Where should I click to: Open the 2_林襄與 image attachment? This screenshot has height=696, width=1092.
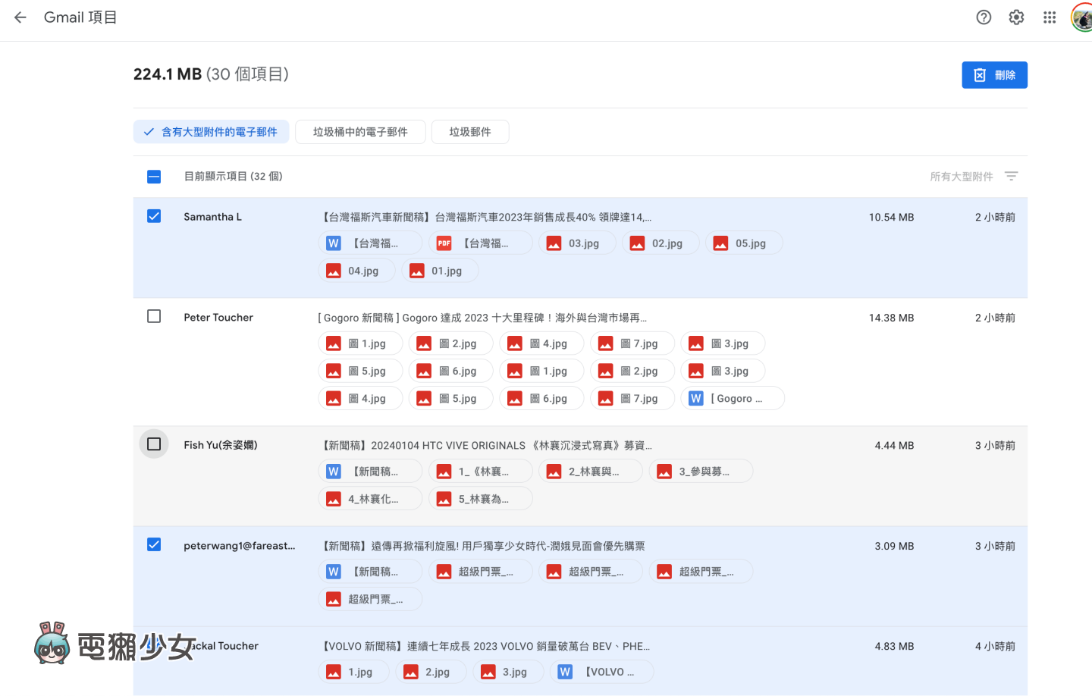pyautogui.click(x=591, y=472)
